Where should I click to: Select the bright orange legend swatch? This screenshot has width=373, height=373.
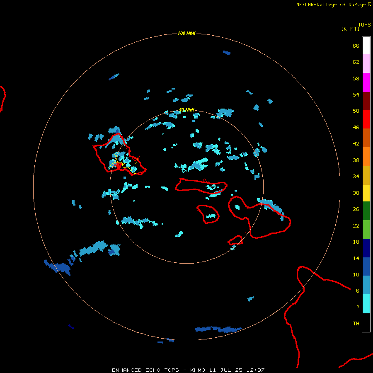[366, 157]
